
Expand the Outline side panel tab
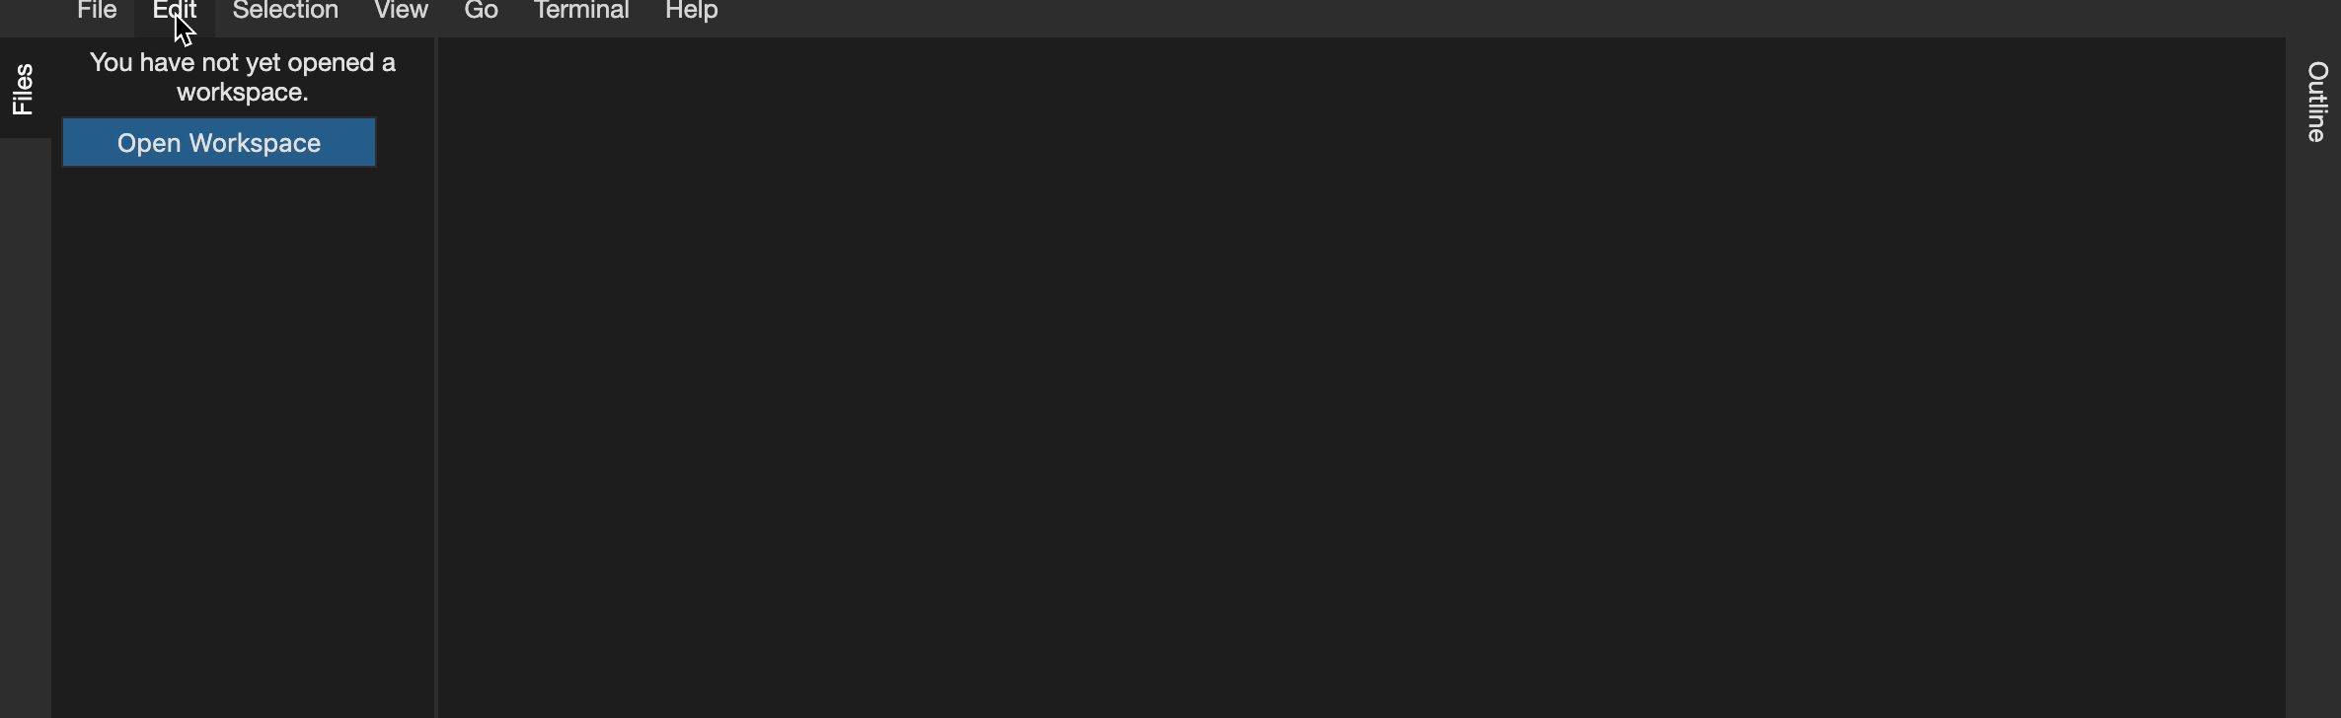[2315, 102]
